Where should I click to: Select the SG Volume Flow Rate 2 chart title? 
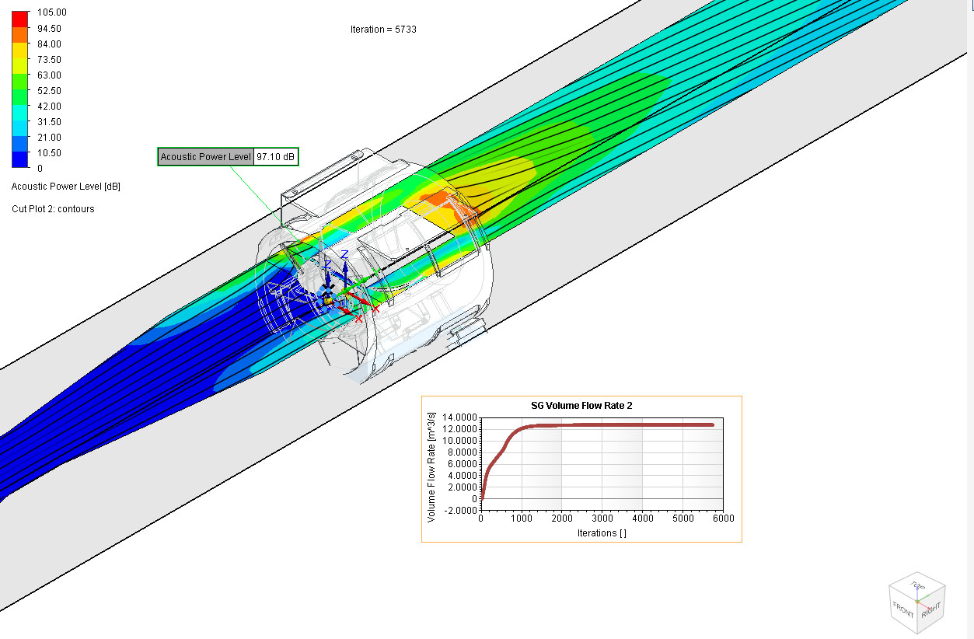point(581,405)
